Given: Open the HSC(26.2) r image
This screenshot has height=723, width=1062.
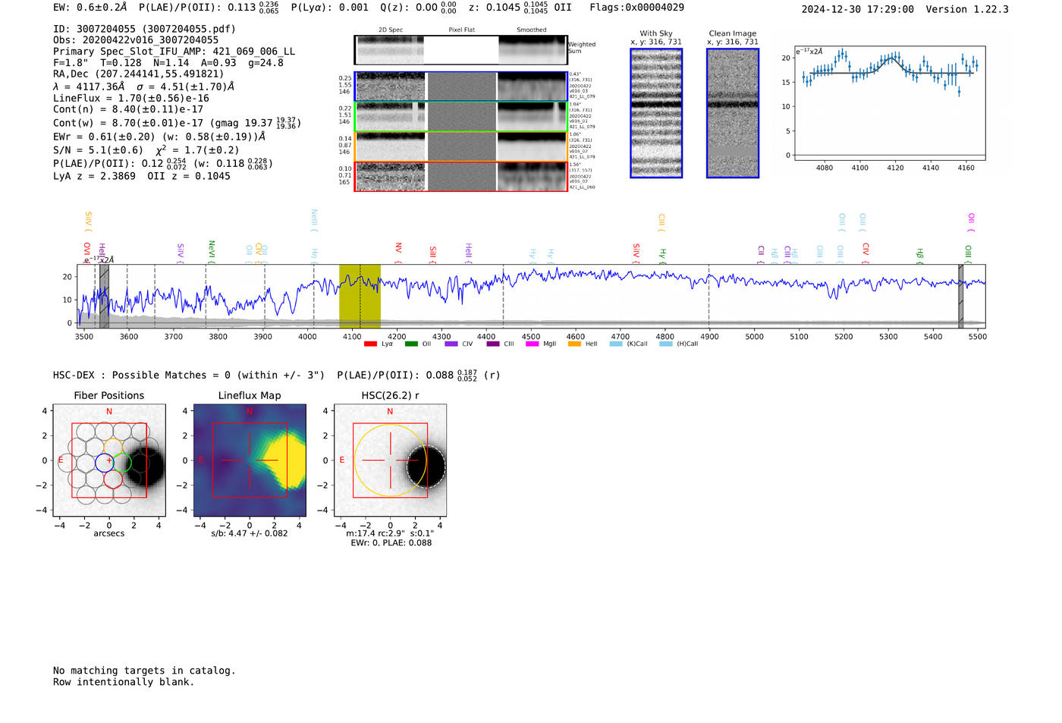Looking at the screenshot, I should (x=390, y=461).
